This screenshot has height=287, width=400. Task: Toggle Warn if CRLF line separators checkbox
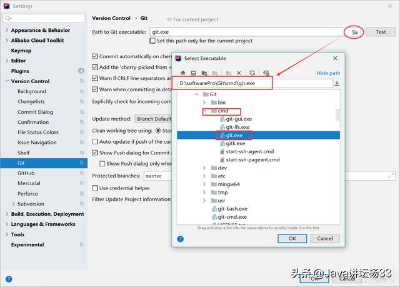click(x=94, y=78)
